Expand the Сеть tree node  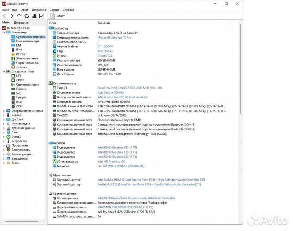pos(4,133)
